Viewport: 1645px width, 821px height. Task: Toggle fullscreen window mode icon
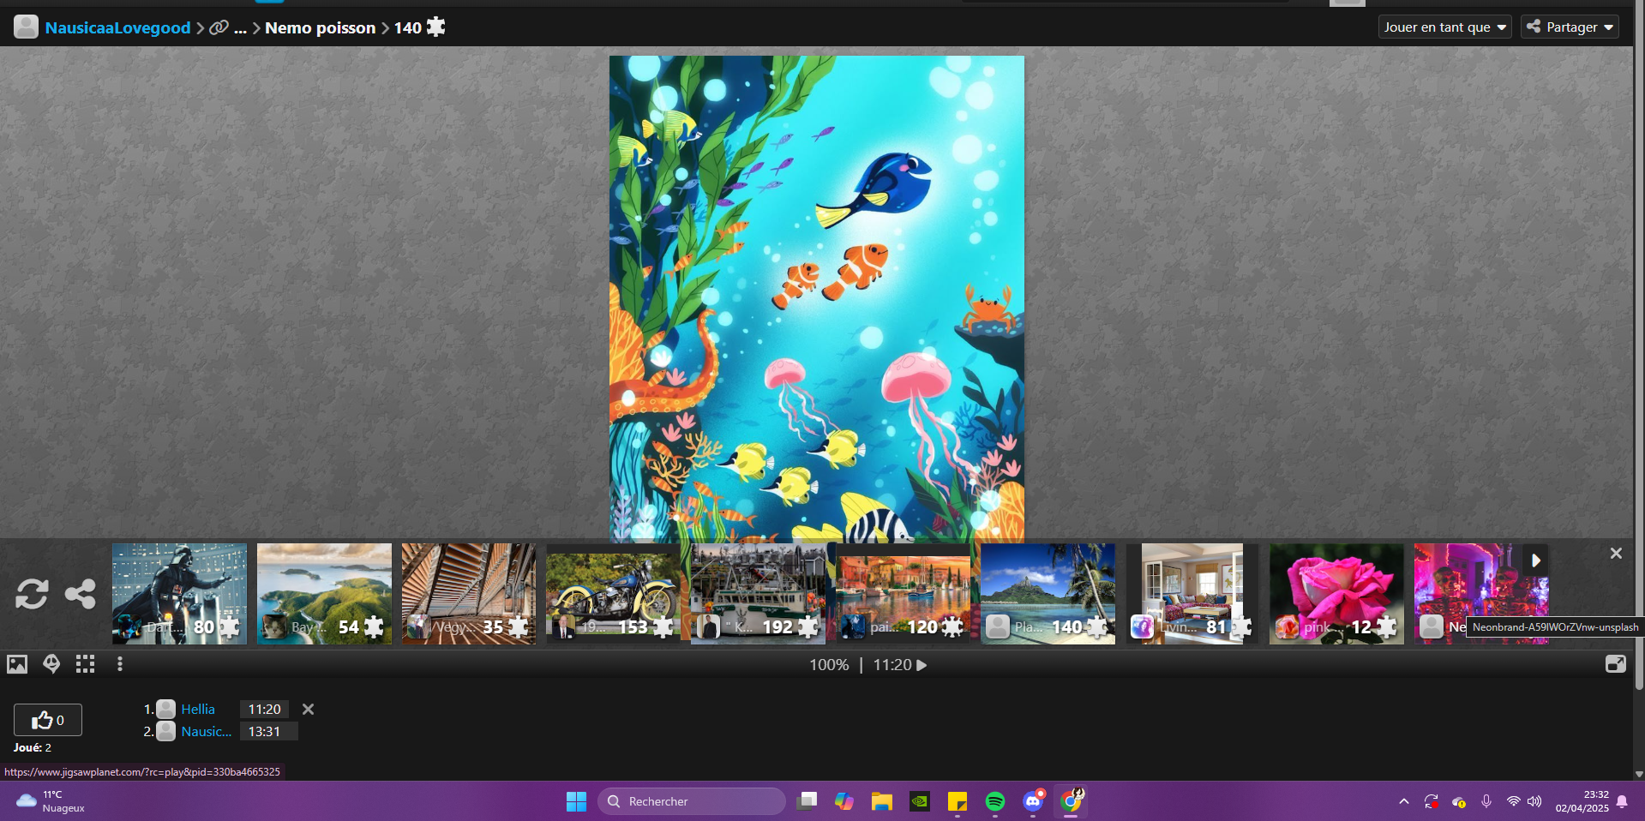pyautogui.click(x=1615, y=664)
